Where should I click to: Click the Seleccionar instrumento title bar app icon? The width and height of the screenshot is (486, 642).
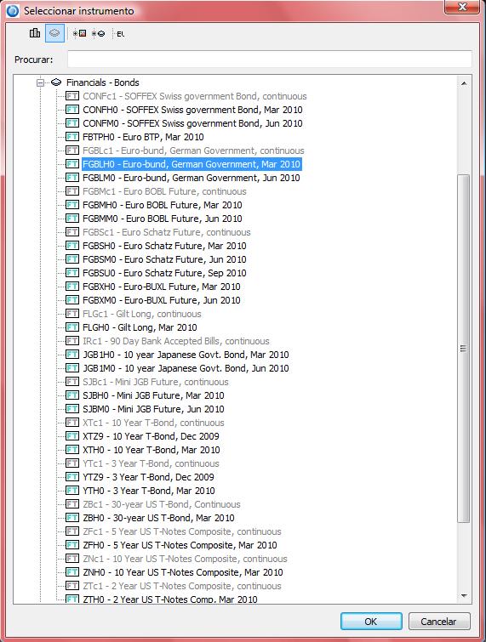tap(13, 11)
